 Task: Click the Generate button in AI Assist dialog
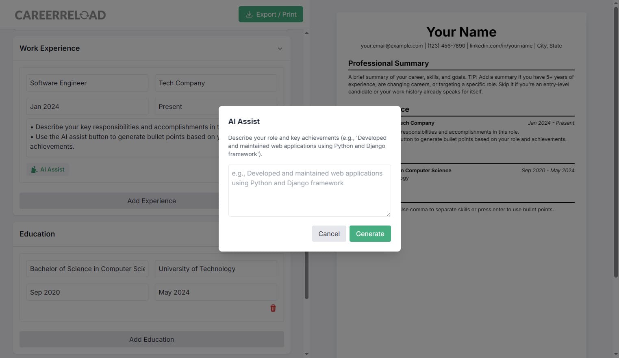pyautogui.click(x=370, y=234)
